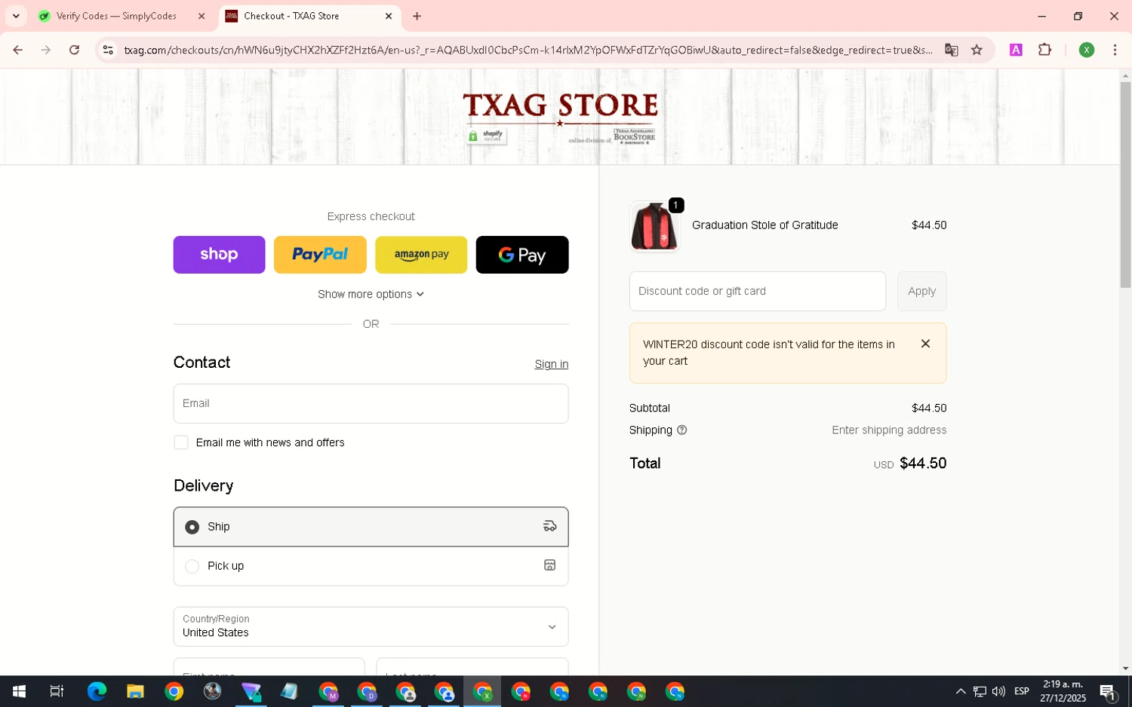1132x707 pixels.
Task: Reload the checkout page
Action: pos(74,50)
